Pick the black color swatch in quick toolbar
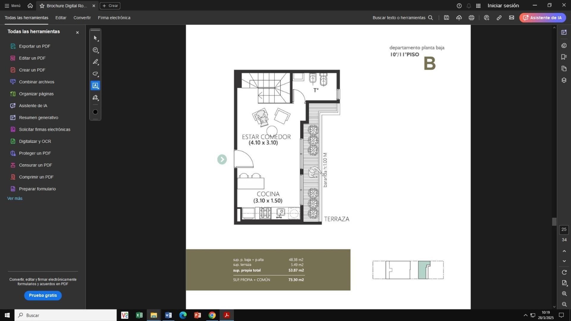Viewport: 571px width, 321px height. point(95,112)
